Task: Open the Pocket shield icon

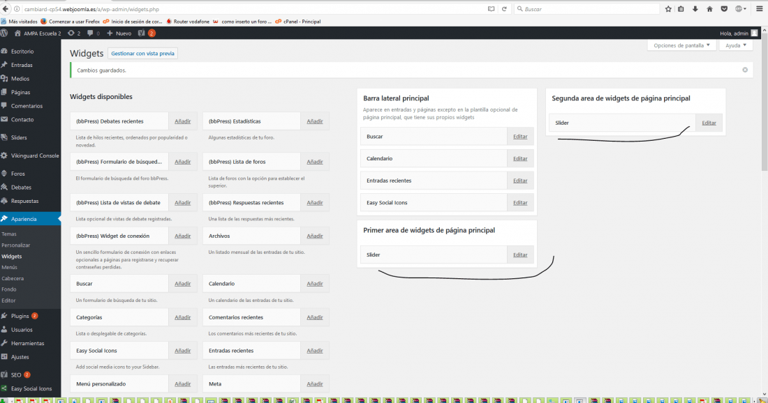Action: (724, 9)
